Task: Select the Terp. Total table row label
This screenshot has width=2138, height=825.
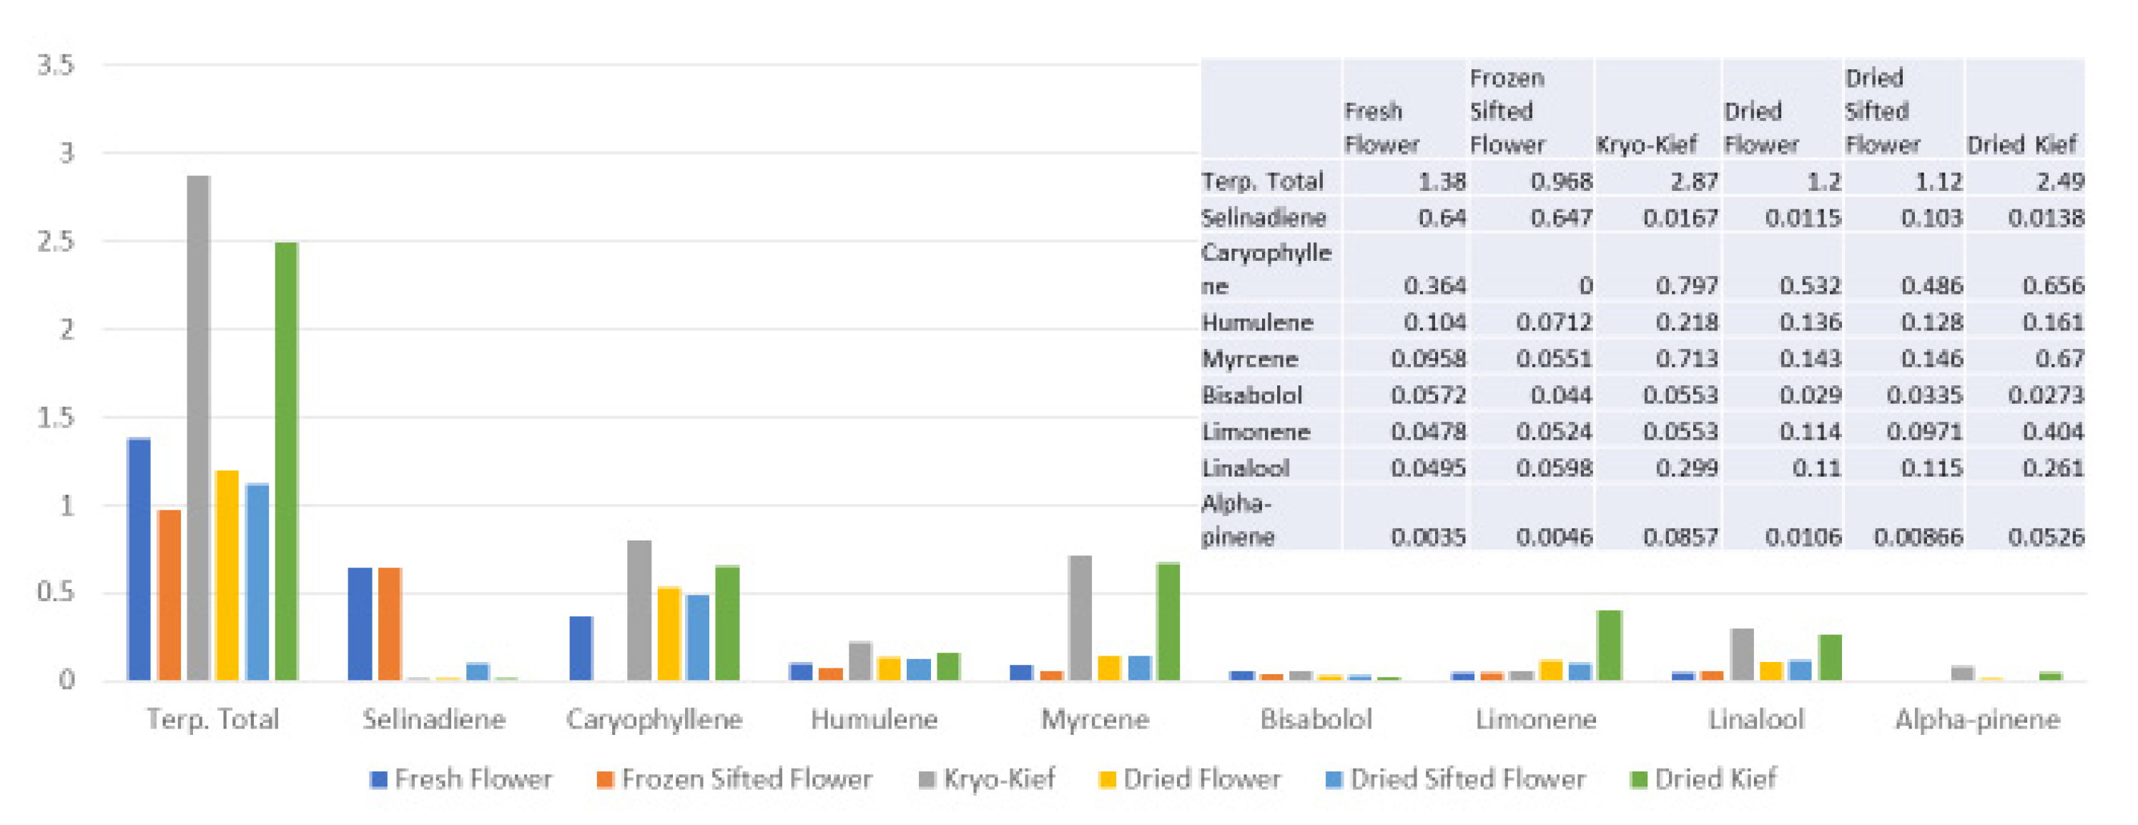Action: click(x=1262, y=181)
